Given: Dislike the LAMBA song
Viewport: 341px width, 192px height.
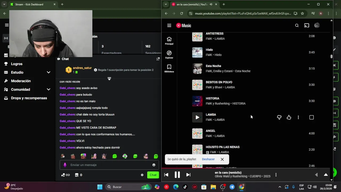Looking at the screenshot, I should pos(279,117).
